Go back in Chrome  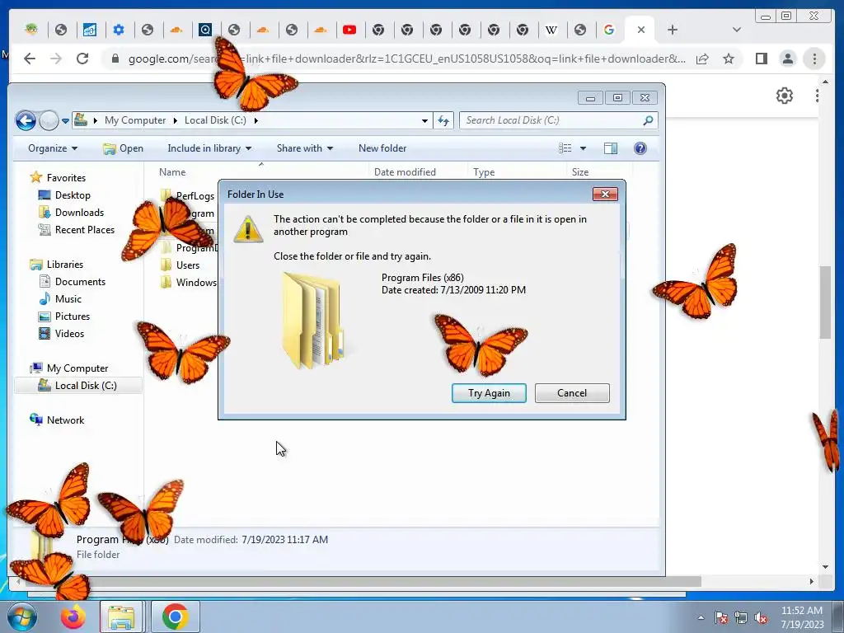[30, 59]
